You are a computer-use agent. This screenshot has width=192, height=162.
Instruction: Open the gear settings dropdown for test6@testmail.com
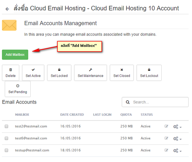tap(177, 139)
